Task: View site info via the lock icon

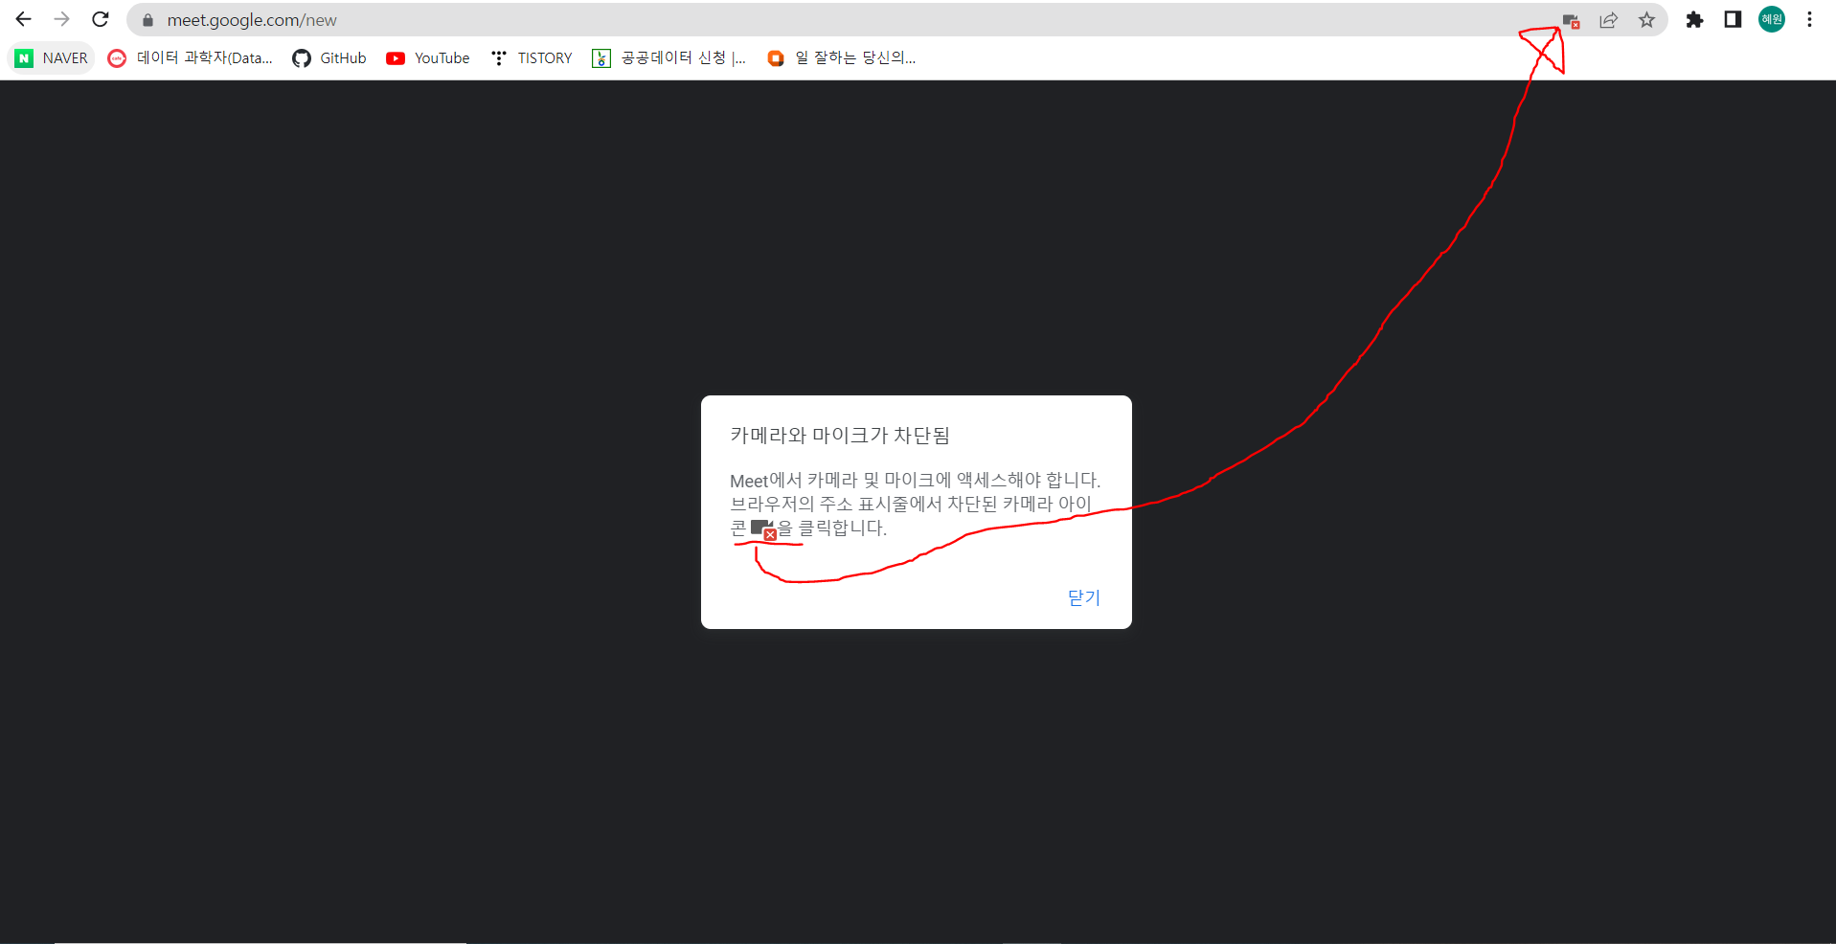Action: (x=147, y=20)
